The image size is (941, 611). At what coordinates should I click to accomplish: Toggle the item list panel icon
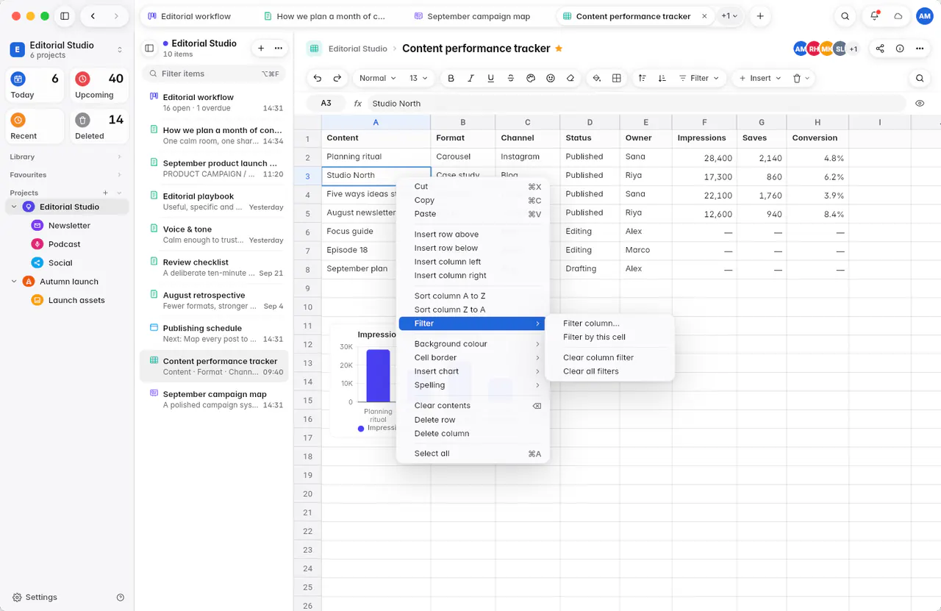(149, 49)
